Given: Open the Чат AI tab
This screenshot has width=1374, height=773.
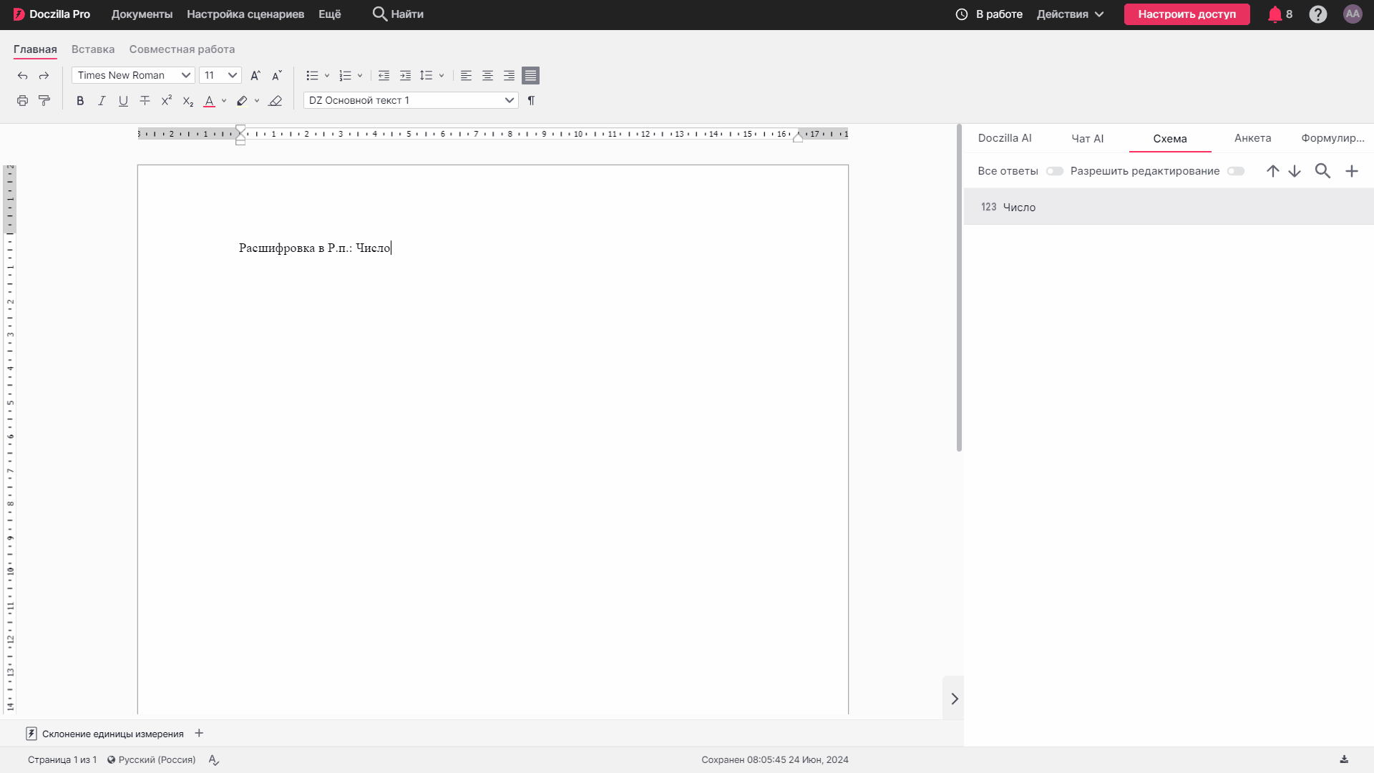Looking at the screenshot, I should [x=1087, y=139].
